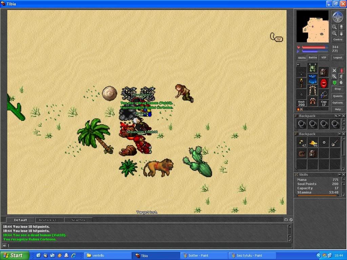Click the empty amulet necklace slot

coord(301,72)
